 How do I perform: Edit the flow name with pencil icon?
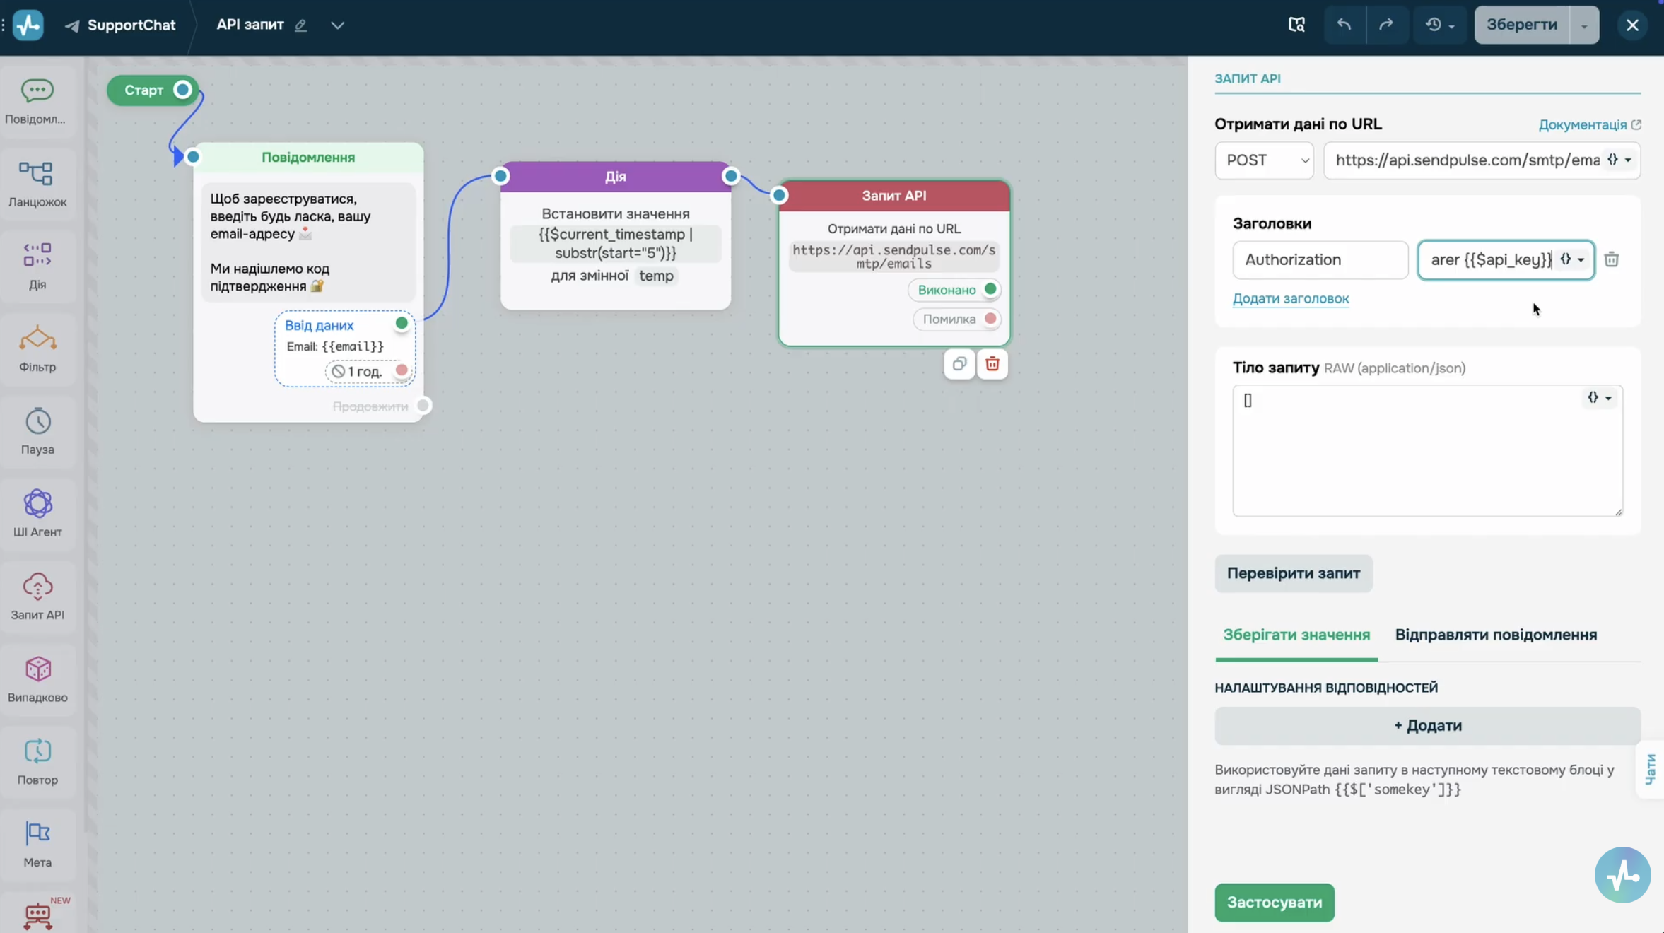point(300,25)
